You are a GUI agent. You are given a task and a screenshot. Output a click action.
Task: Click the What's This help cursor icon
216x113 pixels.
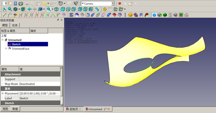click(76, 3)
